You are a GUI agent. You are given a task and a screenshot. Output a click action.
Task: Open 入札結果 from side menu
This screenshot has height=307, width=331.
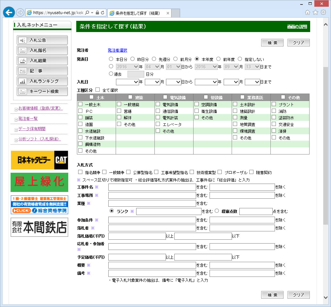[x=42, y=61]
